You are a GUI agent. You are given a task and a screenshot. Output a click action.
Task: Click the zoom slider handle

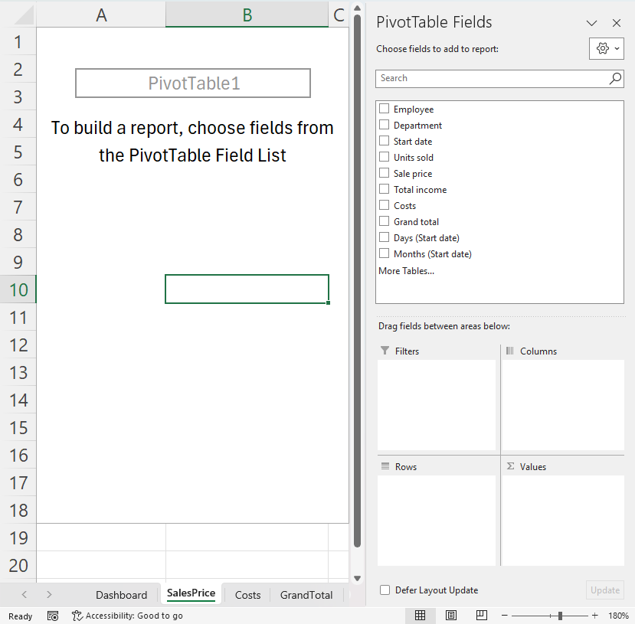(561, 616)
